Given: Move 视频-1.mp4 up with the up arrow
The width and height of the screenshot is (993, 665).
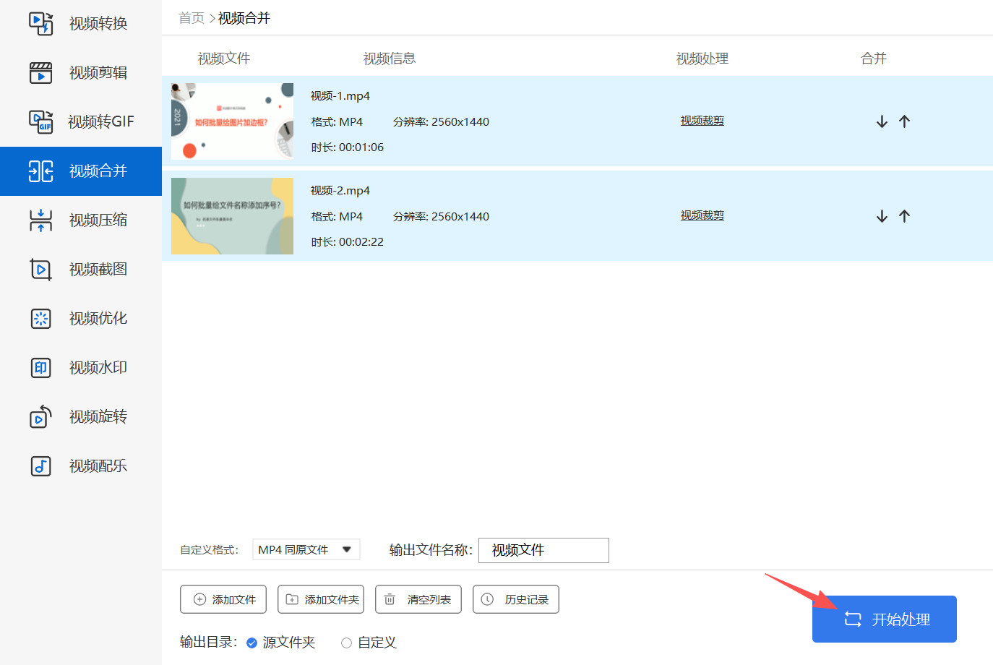Looking at the screenshot, I should pyautogui.click(x=904, y=121).
